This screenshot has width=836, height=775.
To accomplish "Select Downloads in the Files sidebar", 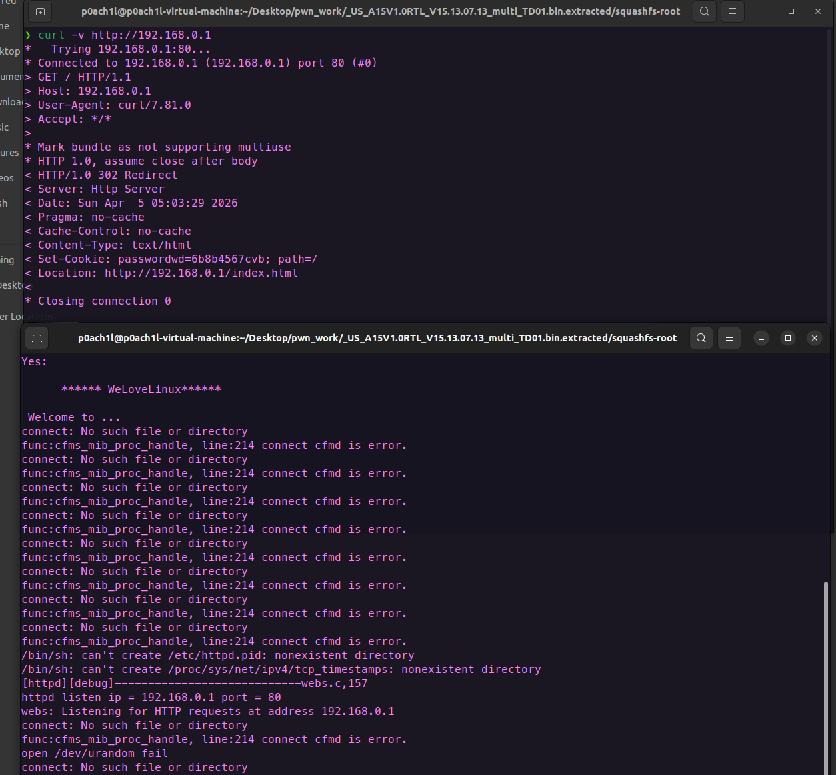I will point(11,102).
